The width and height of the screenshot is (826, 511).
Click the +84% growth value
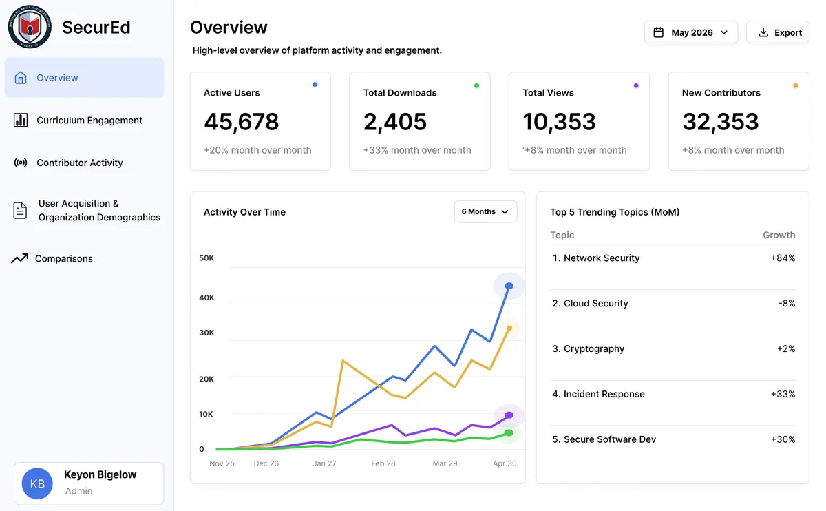(783, 258)
